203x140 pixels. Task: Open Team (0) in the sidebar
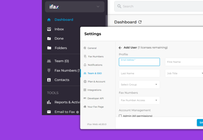point(62,61)
